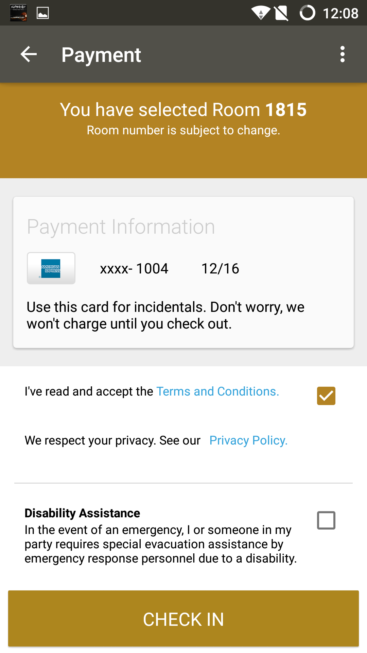Screen dimensions: 367x653
Task: Tap the American Express card icon
Action: click(x=51, y=268)
